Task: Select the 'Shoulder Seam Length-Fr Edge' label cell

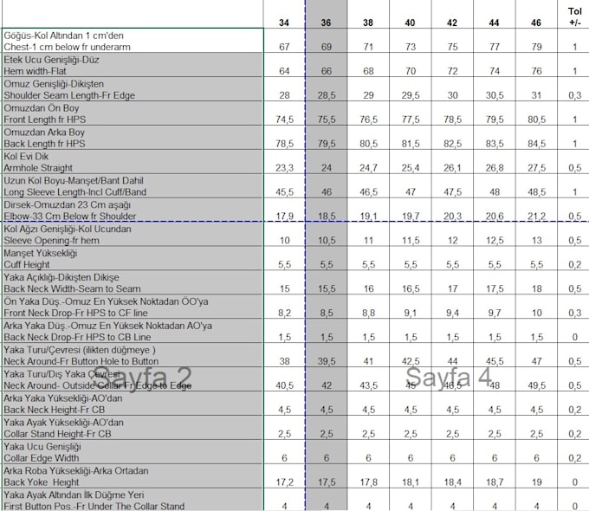Action: (x=133, y=89)
